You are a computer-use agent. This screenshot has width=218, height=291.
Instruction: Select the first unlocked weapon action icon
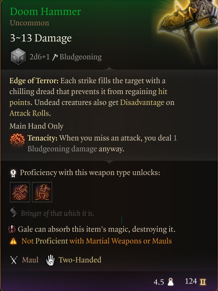click(20, 192)
